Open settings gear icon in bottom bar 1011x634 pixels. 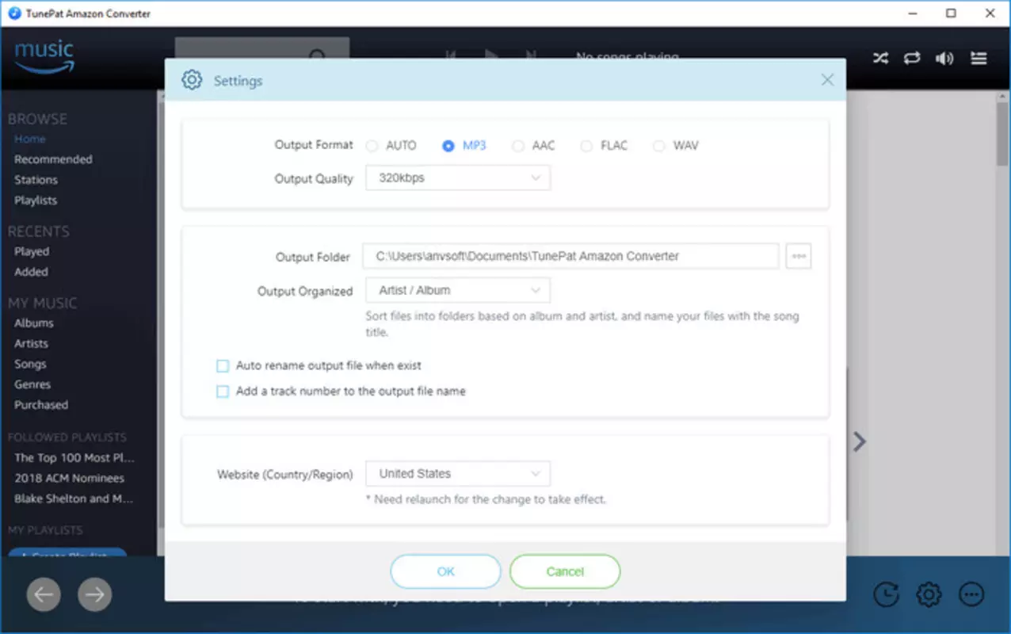point(929,594)
